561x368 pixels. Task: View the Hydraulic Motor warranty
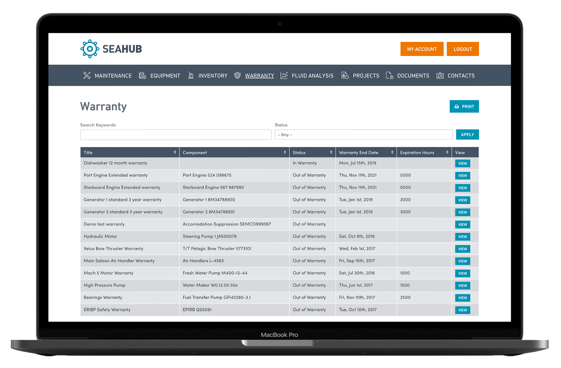tap(462, 237)
